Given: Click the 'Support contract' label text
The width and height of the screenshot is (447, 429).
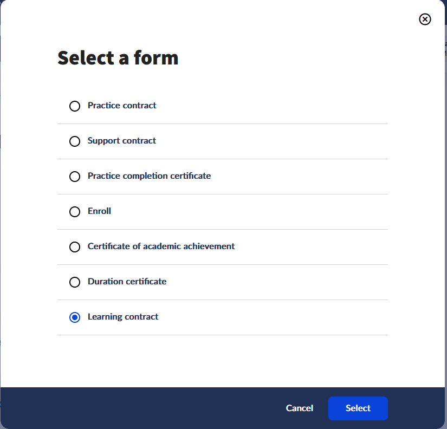Looking at the screenshot, I should point(122,141).
